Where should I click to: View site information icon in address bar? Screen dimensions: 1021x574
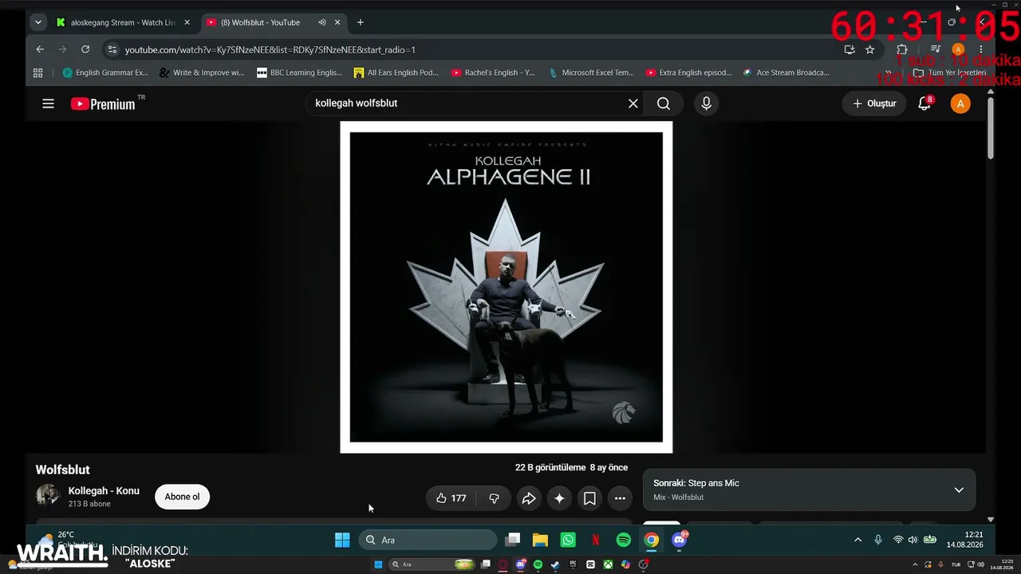[x=112, y=49]
